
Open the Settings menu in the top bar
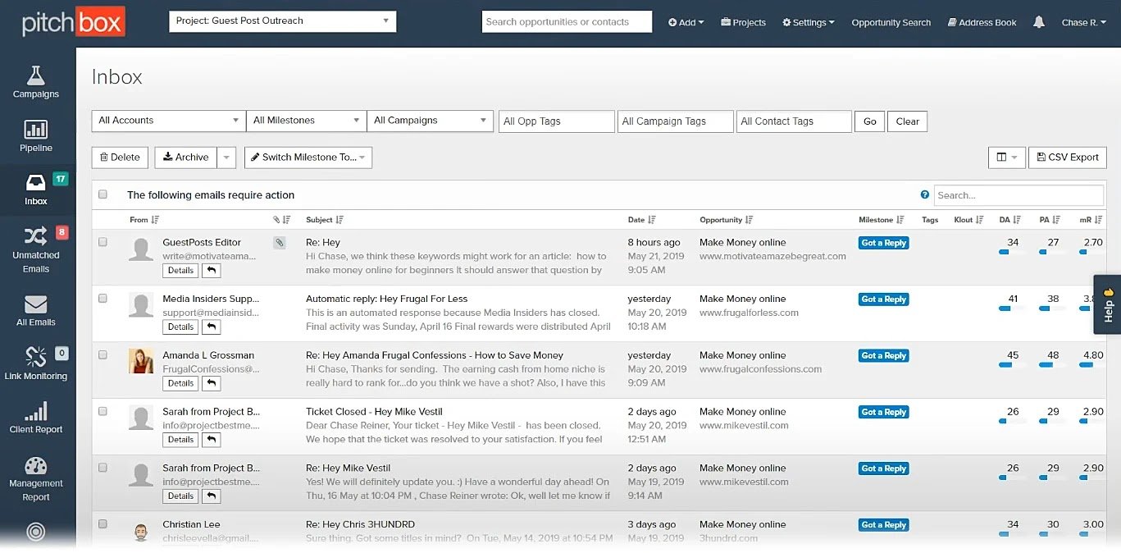(x=807, y=22)
